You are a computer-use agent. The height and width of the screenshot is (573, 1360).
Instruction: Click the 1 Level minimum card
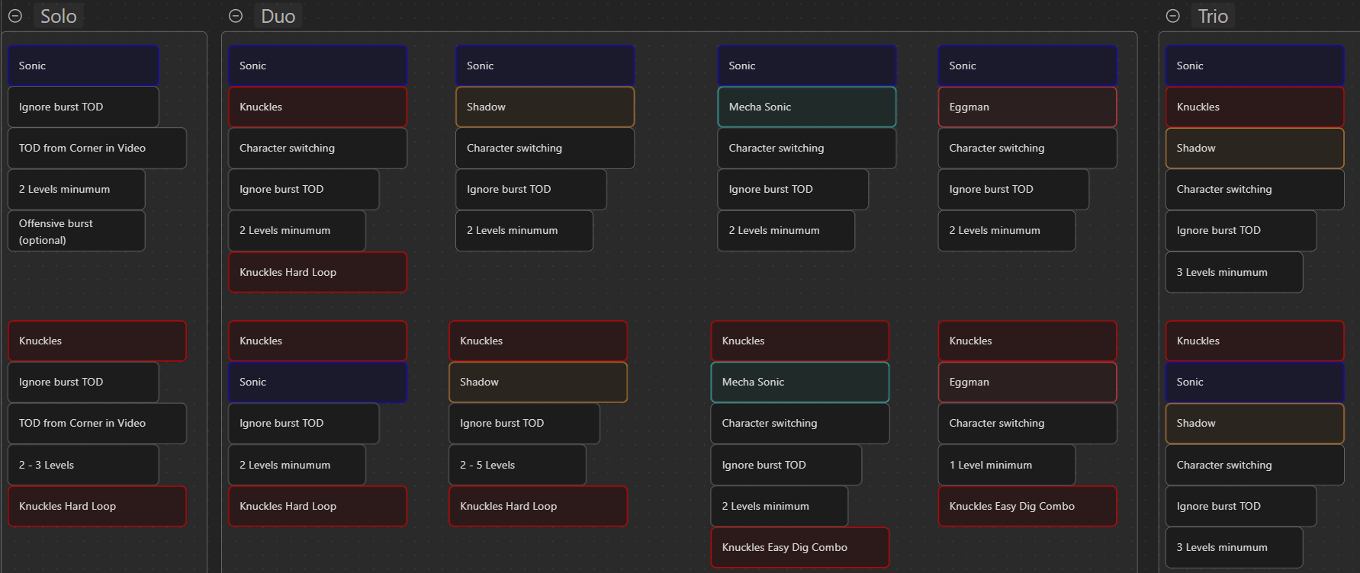(1007, 465)
